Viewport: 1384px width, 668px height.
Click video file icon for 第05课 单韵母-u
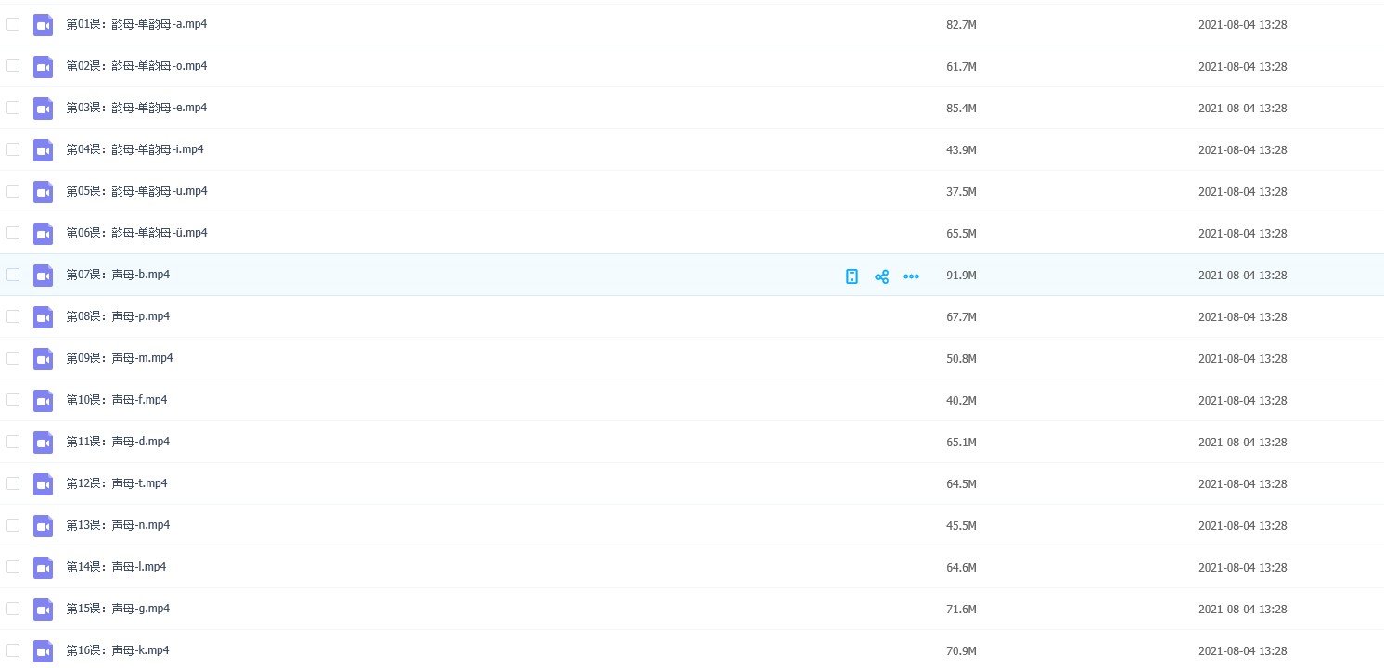click(x=43, y=192)
